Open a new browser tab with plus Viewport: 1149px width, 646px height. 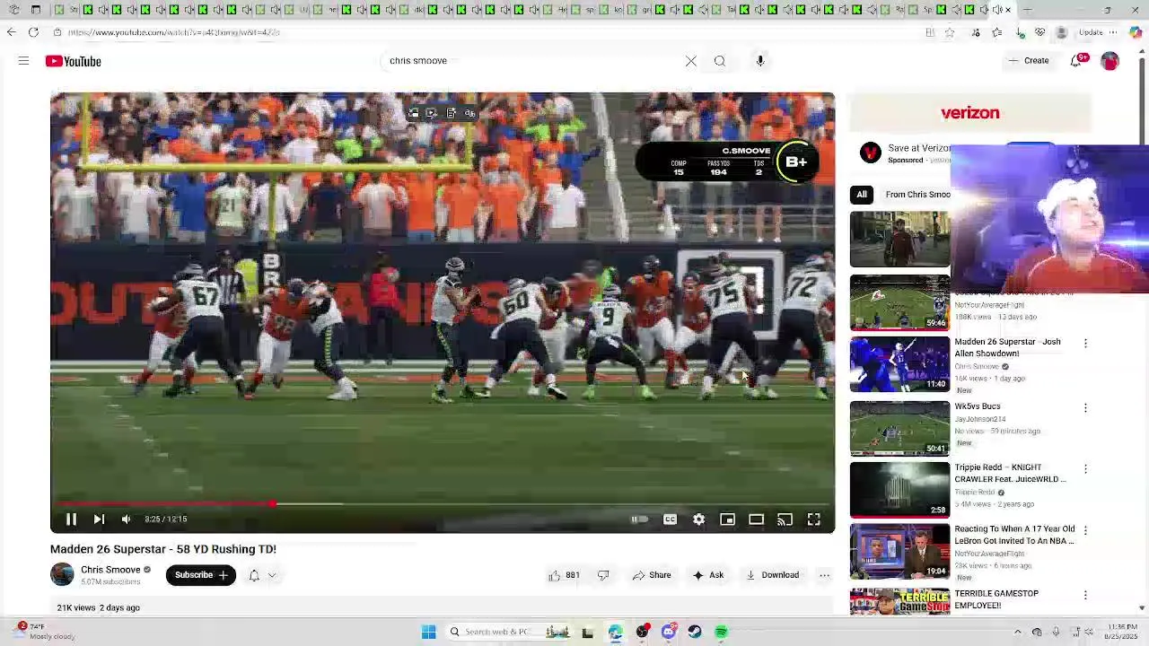1028,10
